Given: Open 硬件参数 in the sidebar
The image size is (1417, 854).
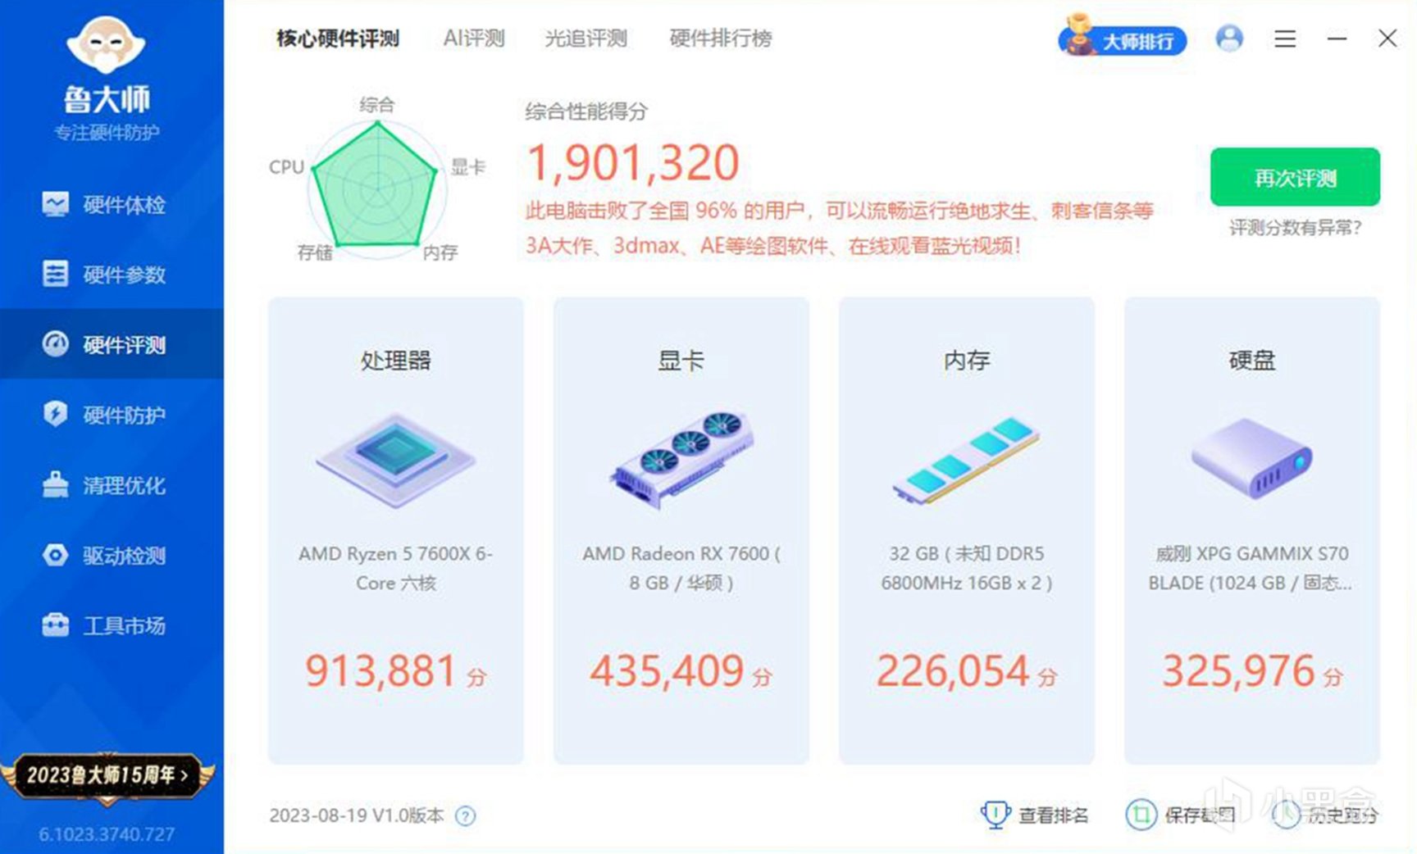Looking at the screenshot, I should (x=112, y=274).
